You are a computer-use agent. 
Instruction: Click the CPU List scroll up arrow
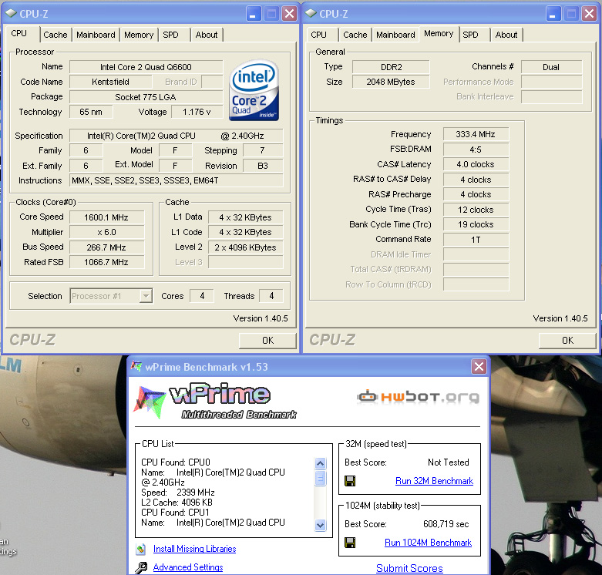pyautogui.click(x=320, y=463)
